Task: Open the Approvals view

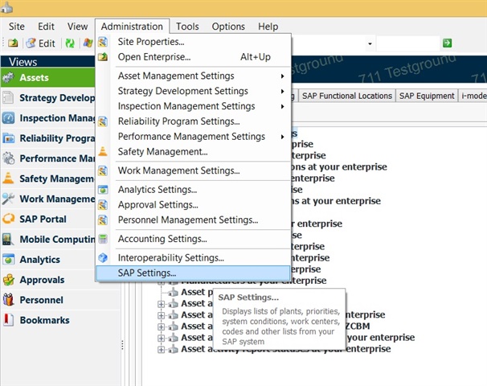Action: point(60,280)
